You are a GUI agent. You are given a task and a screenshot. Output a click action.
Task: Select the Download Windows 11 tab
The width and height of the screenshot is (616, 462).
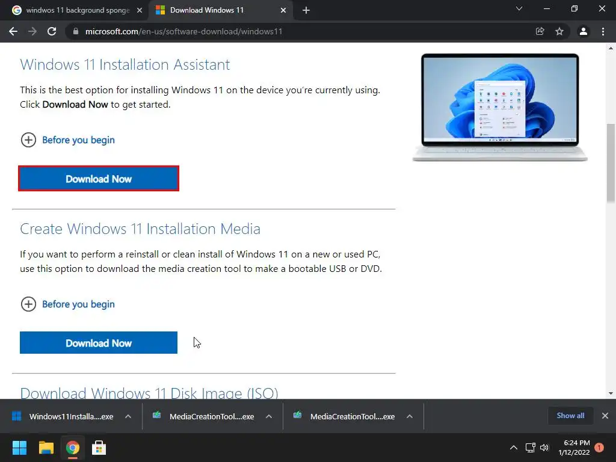(222, 10)
